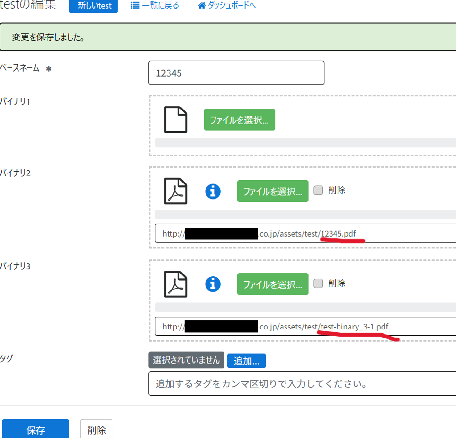
Task: Open the blue info icon for バイナリ3
Action: coord(213,284)
